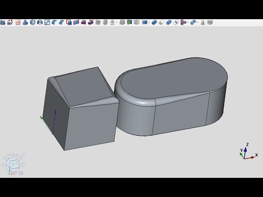Select the blue box with dashed outline tool
263x197 pixels.
(x=145, y=22)
